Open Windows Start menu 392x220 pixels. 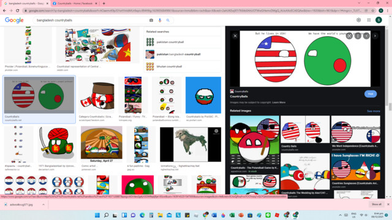pos(97,215)
